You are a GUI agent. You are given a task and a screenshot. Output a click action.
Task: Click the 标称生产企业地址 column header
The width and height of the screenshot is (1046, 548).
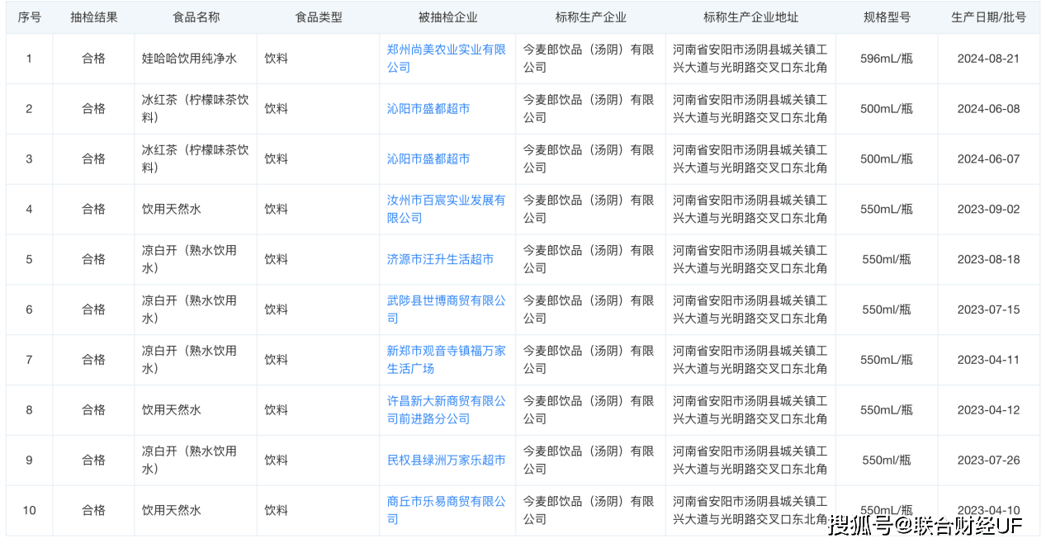tap(750, 17)
